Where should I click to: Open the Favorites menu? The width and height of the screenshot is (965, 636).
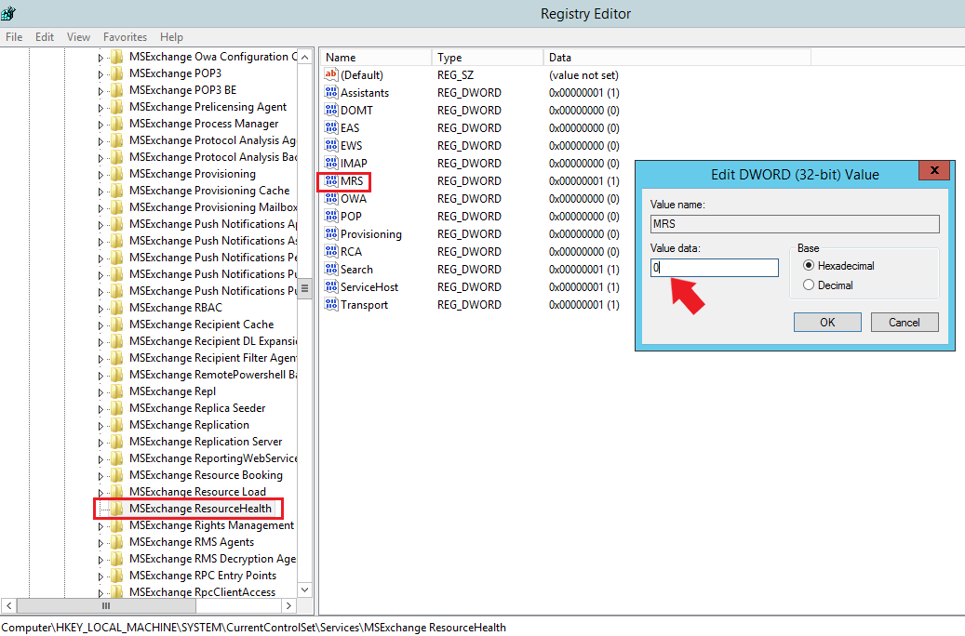pos(125,37)
